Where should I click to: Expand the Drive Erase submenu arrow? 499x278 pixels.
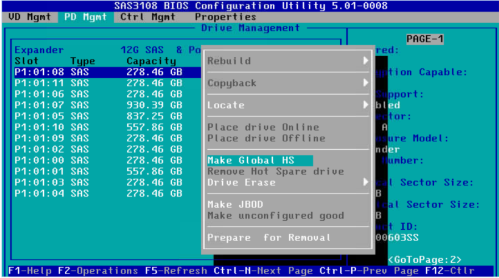point(366,182)
